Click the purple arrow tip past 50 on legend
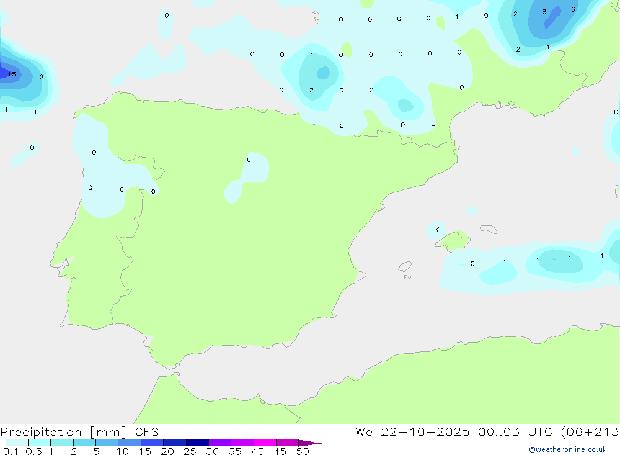The height and width of the screenshot is (455, 620). click(310, 443)
